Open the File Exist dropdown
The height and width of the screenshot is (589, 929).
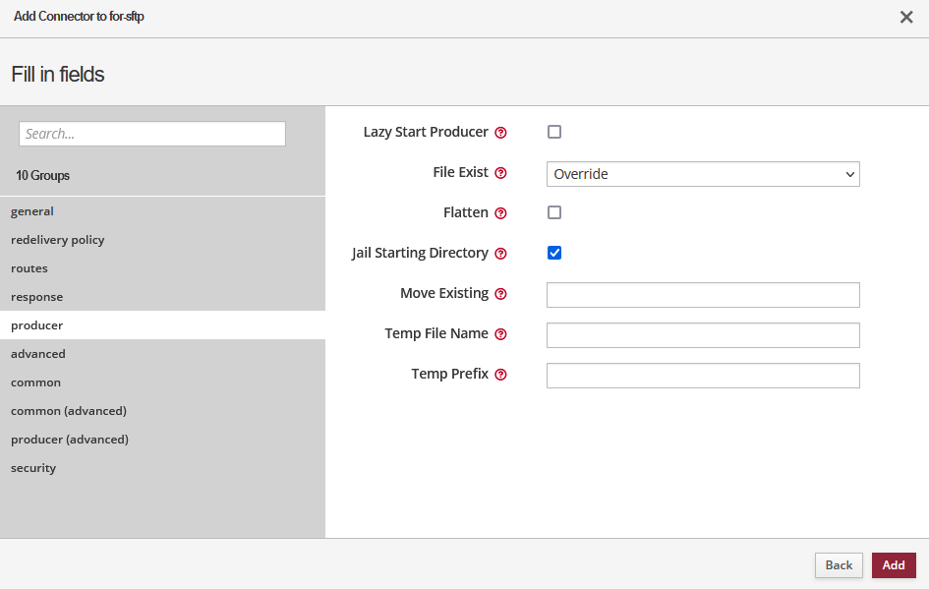703,174
